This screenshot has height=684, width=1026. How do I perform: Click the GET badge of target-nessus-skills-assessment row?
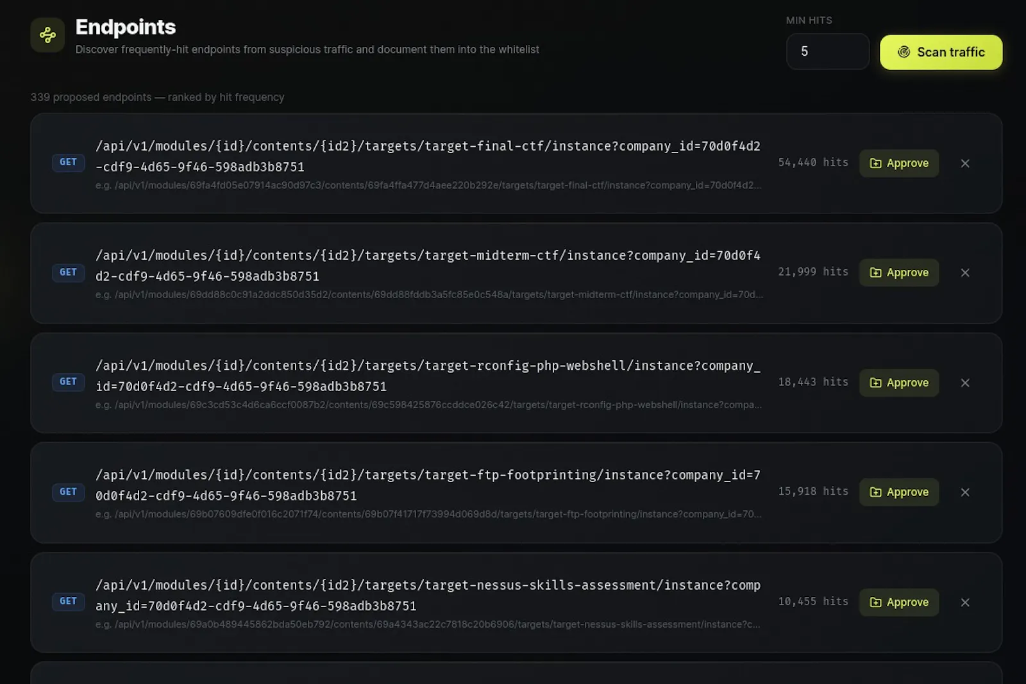point(68,601)
